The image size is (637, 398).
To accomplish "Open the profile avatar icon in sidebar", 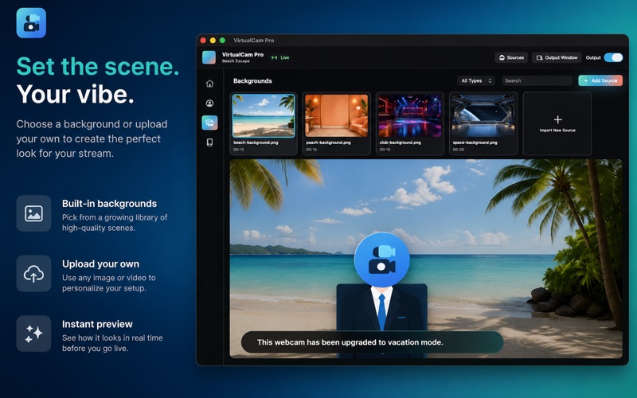I will coord(209,103).
